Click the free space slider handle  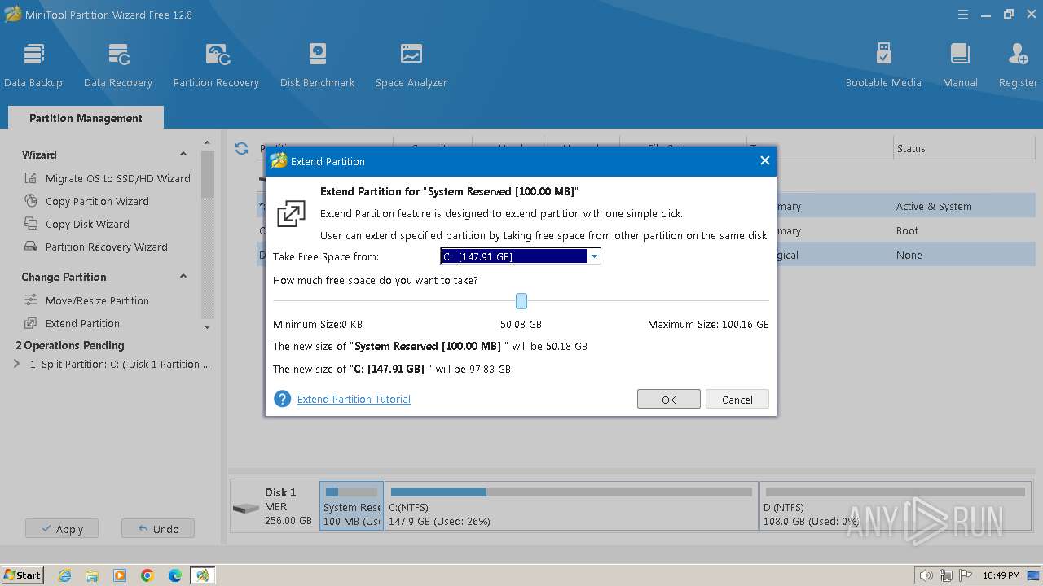[521, 301]
